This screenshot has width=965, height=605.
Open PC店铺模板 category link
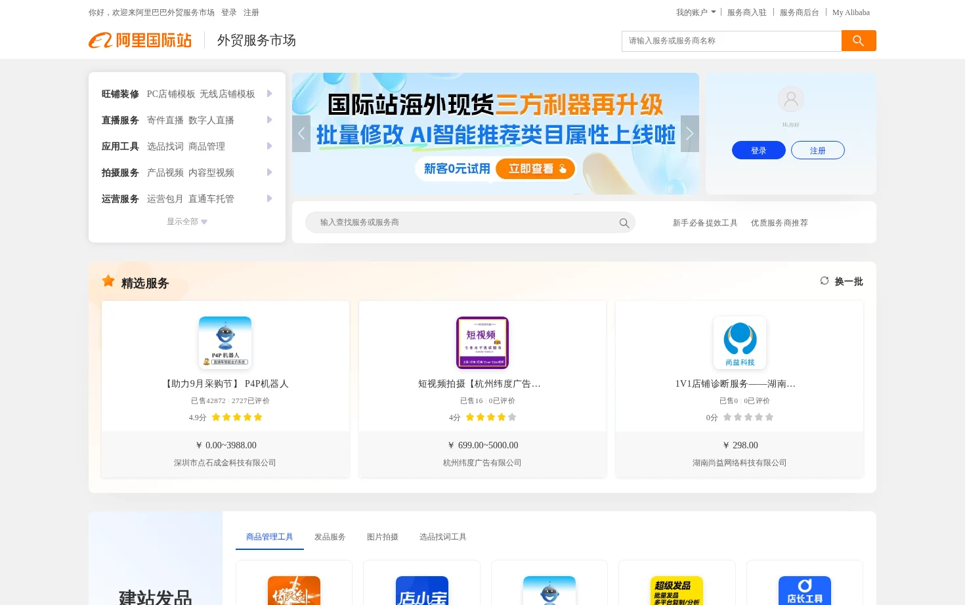point(171,94)
